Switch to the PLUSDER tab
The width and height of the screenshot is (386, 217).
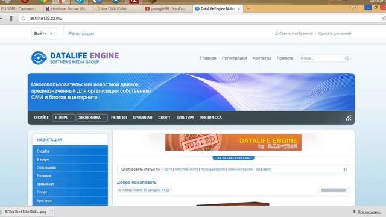[x=20, y=8]
